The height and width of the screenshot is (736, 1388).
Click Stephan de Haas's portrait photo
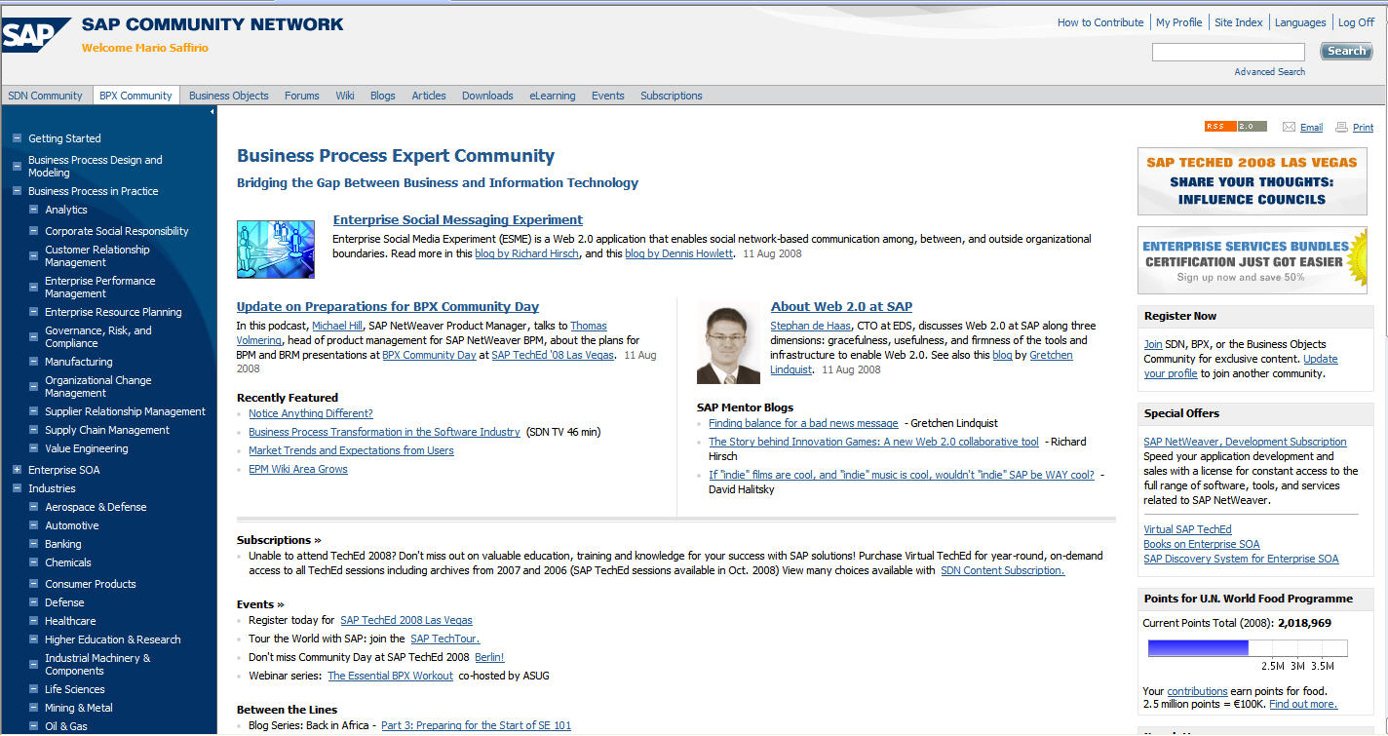[728, 345]
